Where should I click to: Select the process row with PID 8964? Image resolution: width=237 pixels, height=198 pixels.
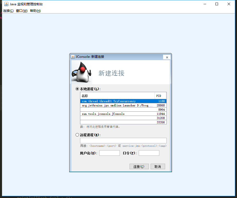coord(123,110)
